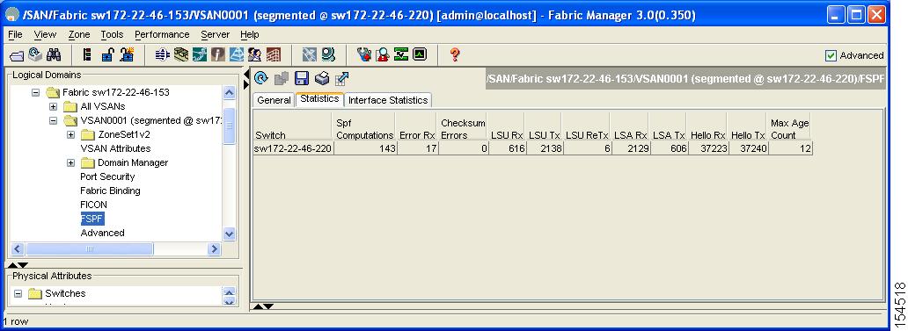The image size is (908, 331).
Task: Open the Zone menu
Action: coord(79,34)
